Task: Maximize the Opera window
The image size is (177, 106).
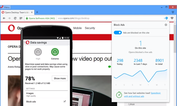Action: 166,7
